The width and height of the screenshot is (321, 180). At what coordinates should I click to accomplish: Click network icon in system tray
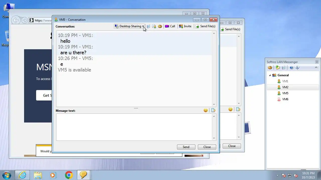pos(290,175)
